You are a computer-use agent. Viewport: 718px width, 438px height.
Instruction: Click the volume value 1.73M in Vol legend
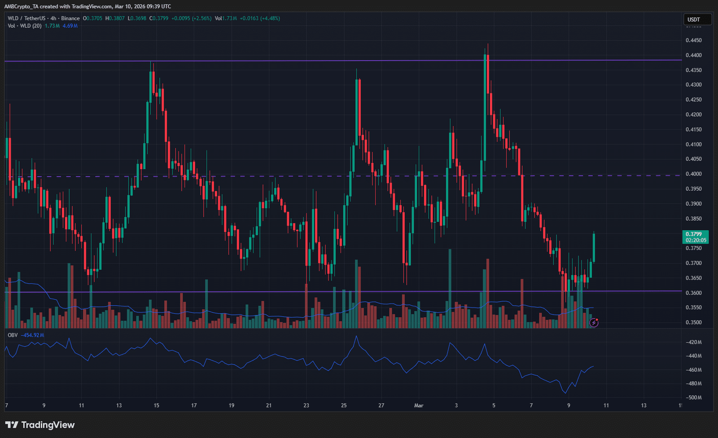pyautogui.click(x=52, y=26)
